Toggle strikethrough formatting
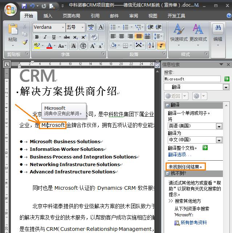The height and width of the screenshot is (233, 232). (x=67, y=37)
